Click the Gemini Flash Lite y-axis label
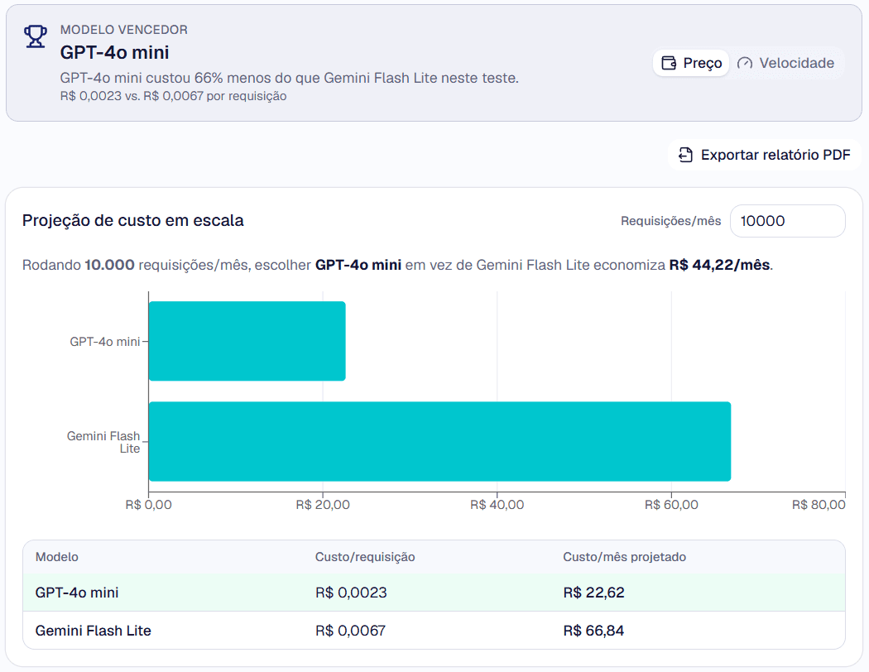 click(x=103, y=442)
